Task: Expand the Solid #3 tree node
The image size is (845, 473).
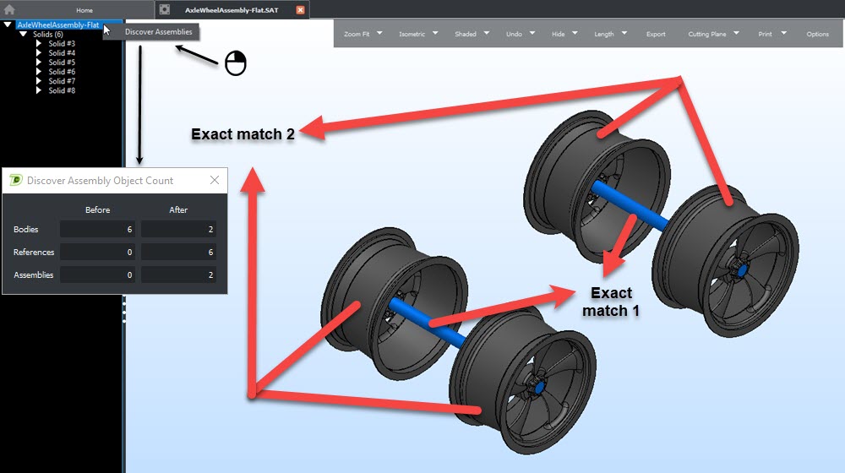Action: (x=38, y=44)
